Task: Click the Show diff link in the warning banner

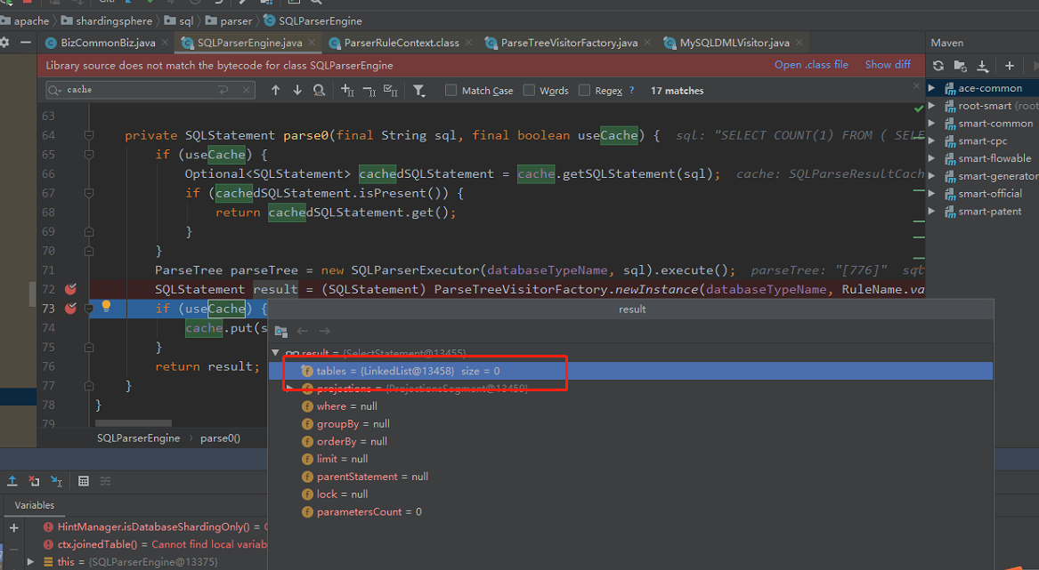Action: click(888, 64)
